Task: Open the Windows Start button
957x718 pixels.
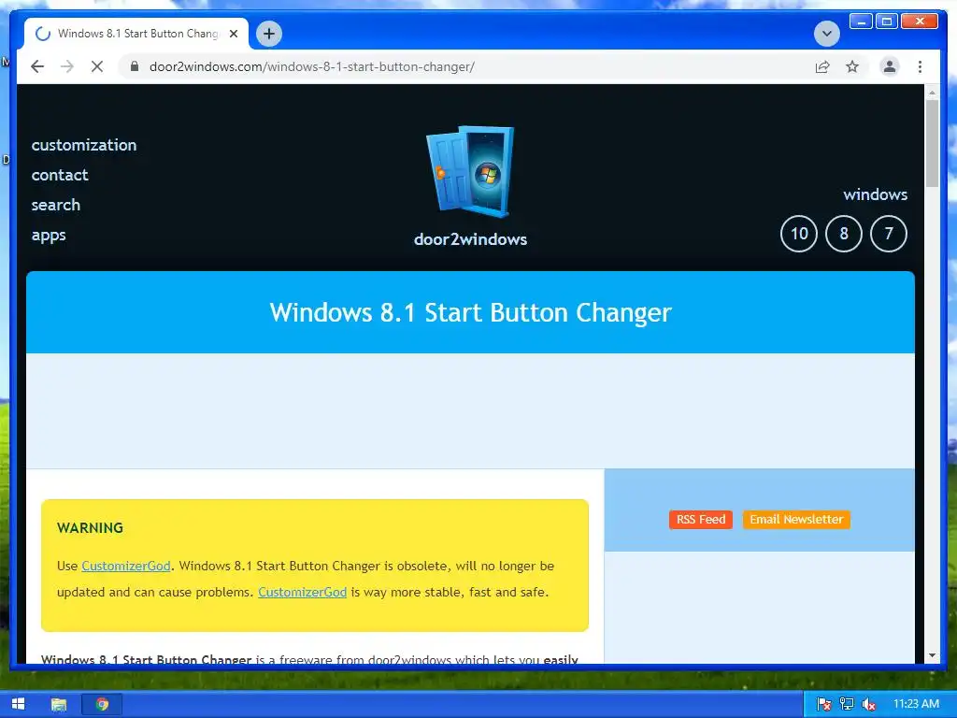Action: pyautogui.click(x=19, y=704)
